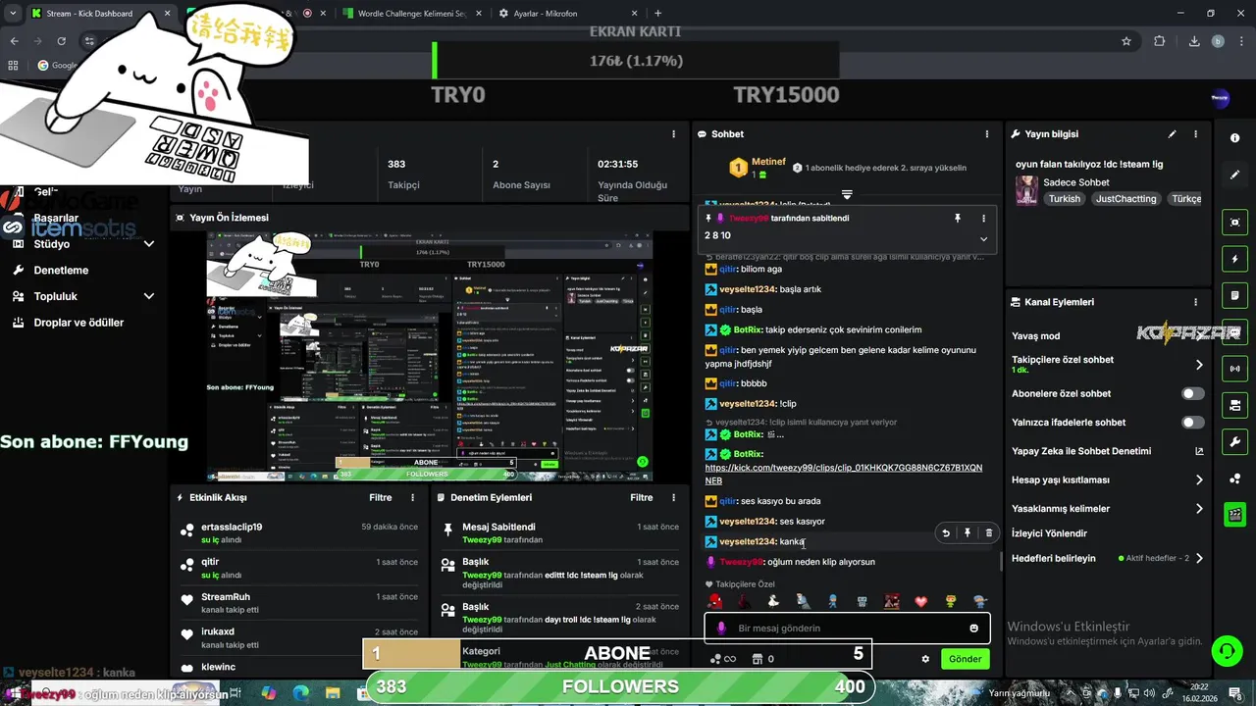This screenshot has width=1256, height=706.
Task: Click the Yayın Ön İzlemesi stream preview
Action: click(431, 357)
